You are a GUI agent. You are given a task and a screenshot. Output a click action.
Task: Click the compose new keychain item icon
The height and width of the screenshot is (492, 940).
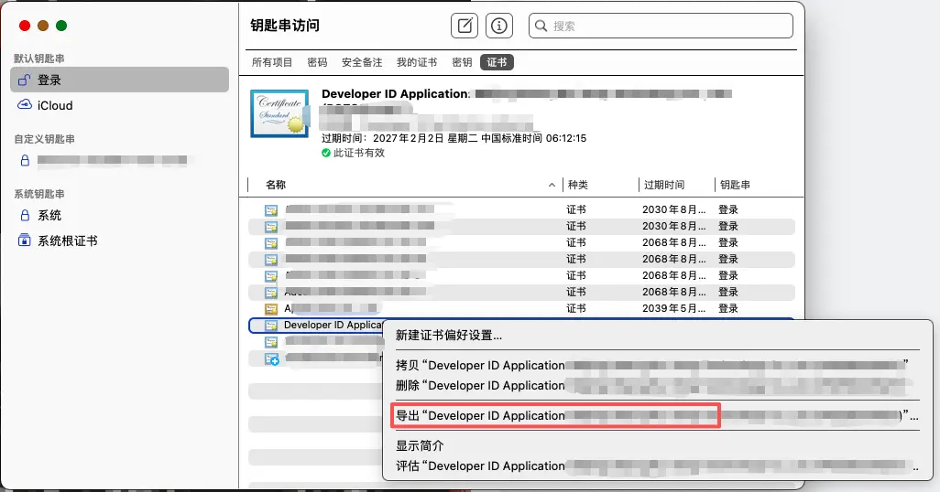465,25
